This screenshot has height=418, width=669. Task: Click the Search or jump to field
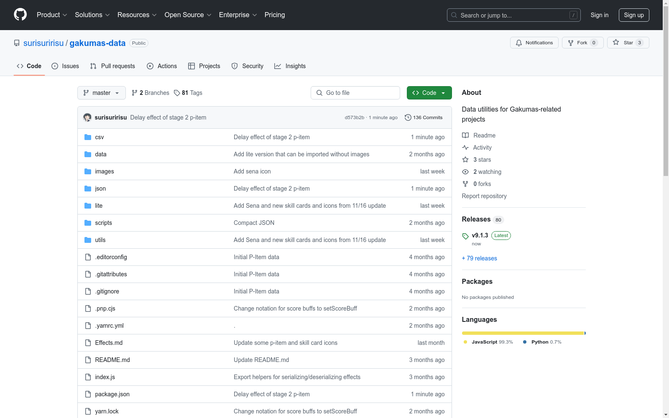[x=514, y=15]
